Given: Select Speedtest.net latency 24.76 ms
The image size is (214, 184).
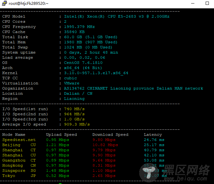Looking at the screenshot, I should pyautogui.click(x=154, y=140).
